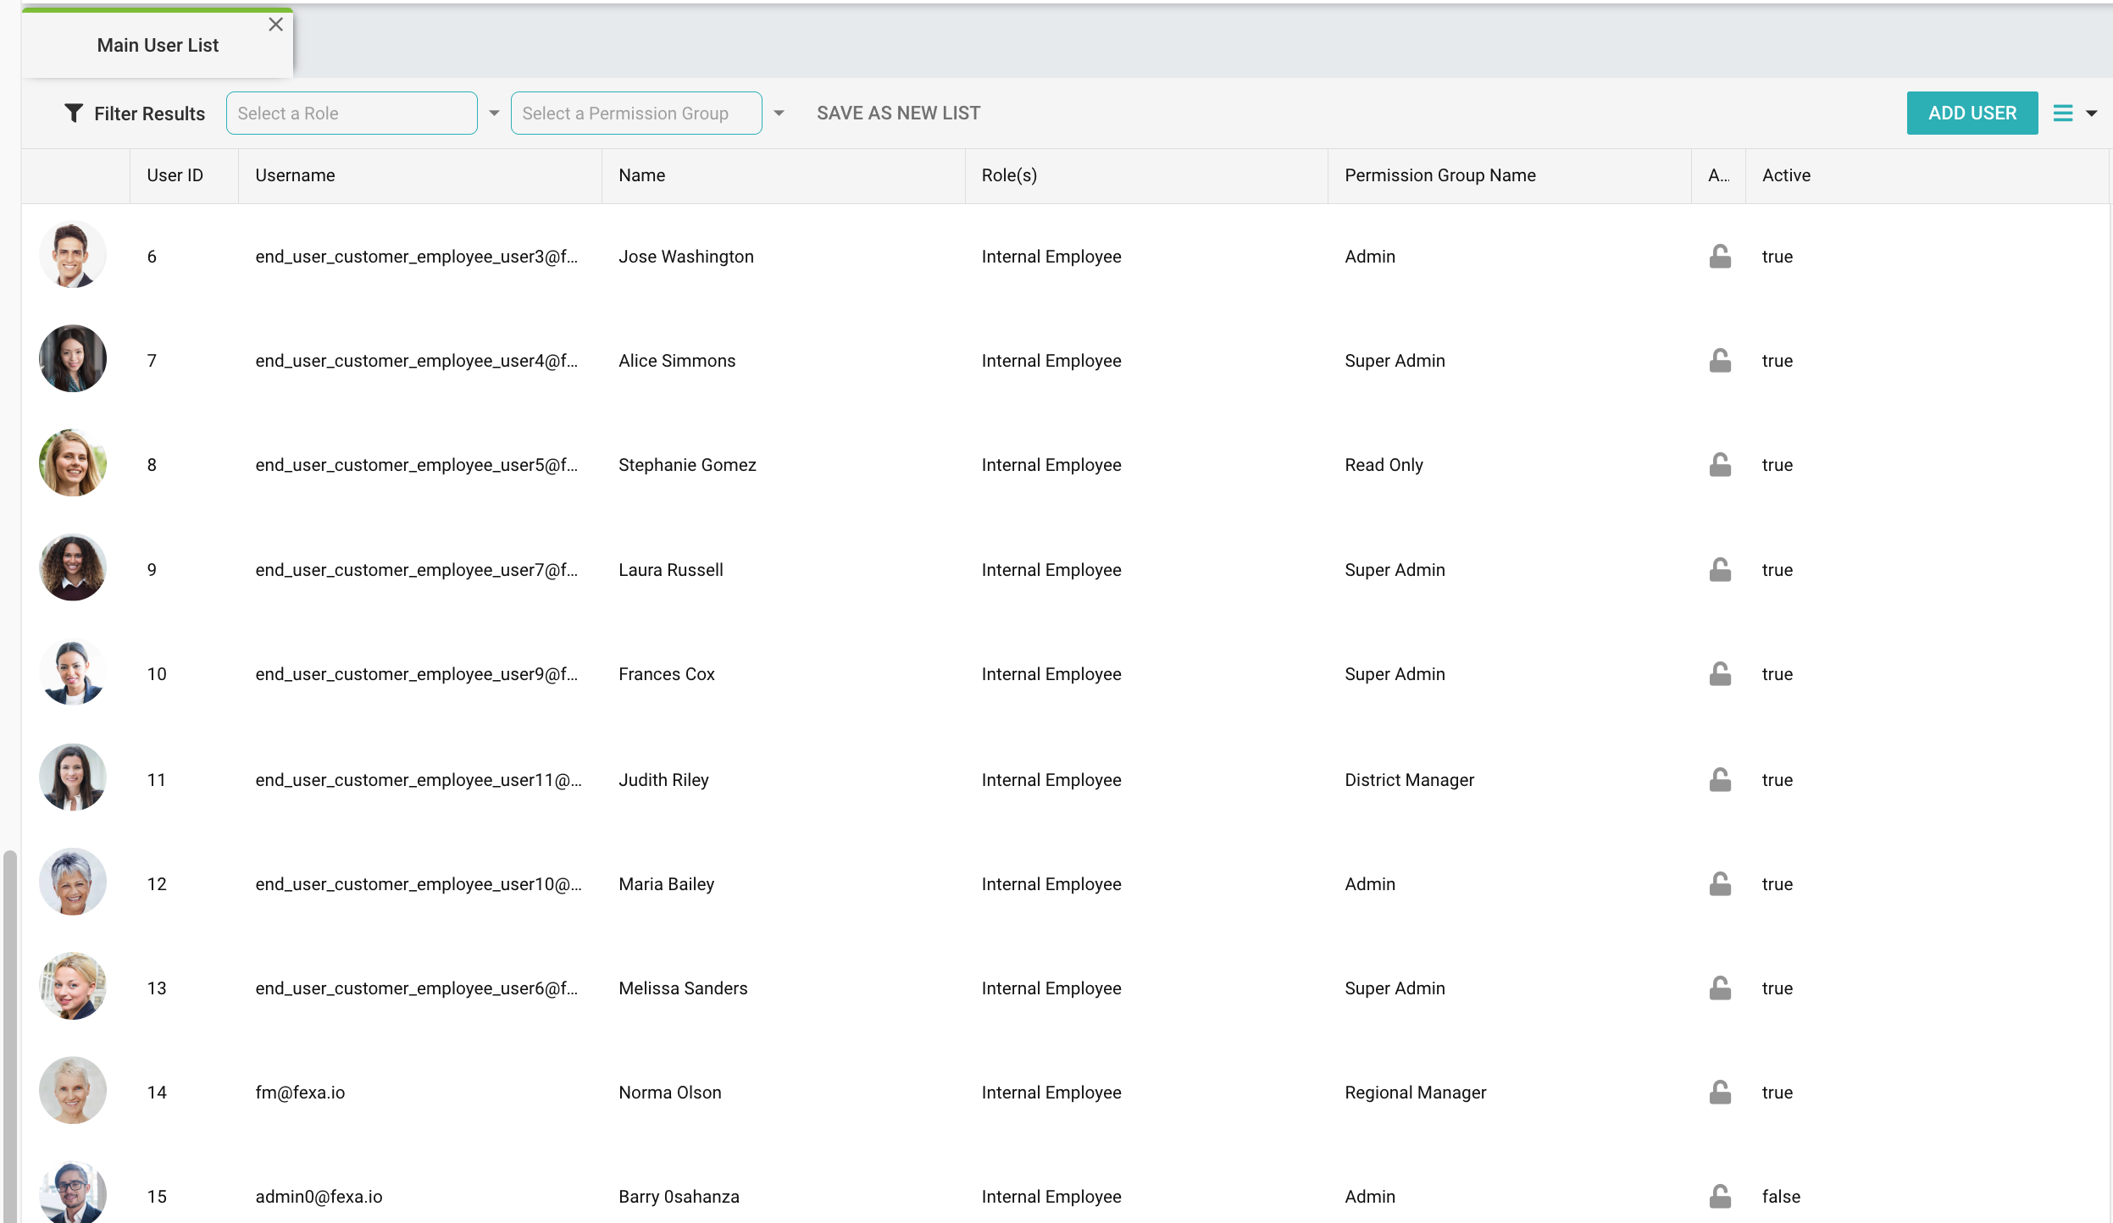The width and height of the screenshot is (2113, 1223).
Task: Click the lock icon beside Stephanie Gomez
Action: [x=1720, y=464]
